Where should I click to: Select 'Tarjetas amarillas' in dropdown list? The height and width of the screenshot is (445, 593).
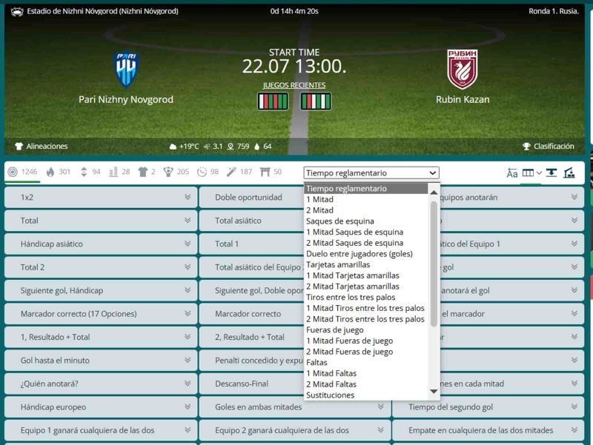338,265
